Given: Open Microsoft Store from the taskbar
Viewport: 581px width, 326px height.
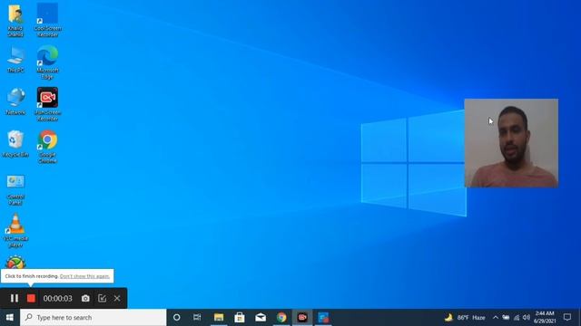Looking at the screenshot, I should [240, 318].
